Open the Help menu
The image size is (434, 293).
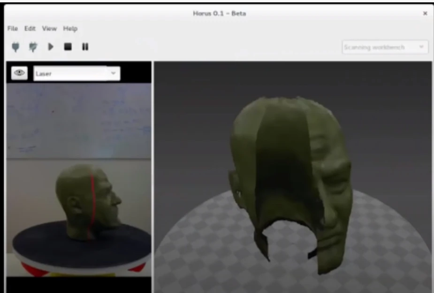(x=70, y=29)
